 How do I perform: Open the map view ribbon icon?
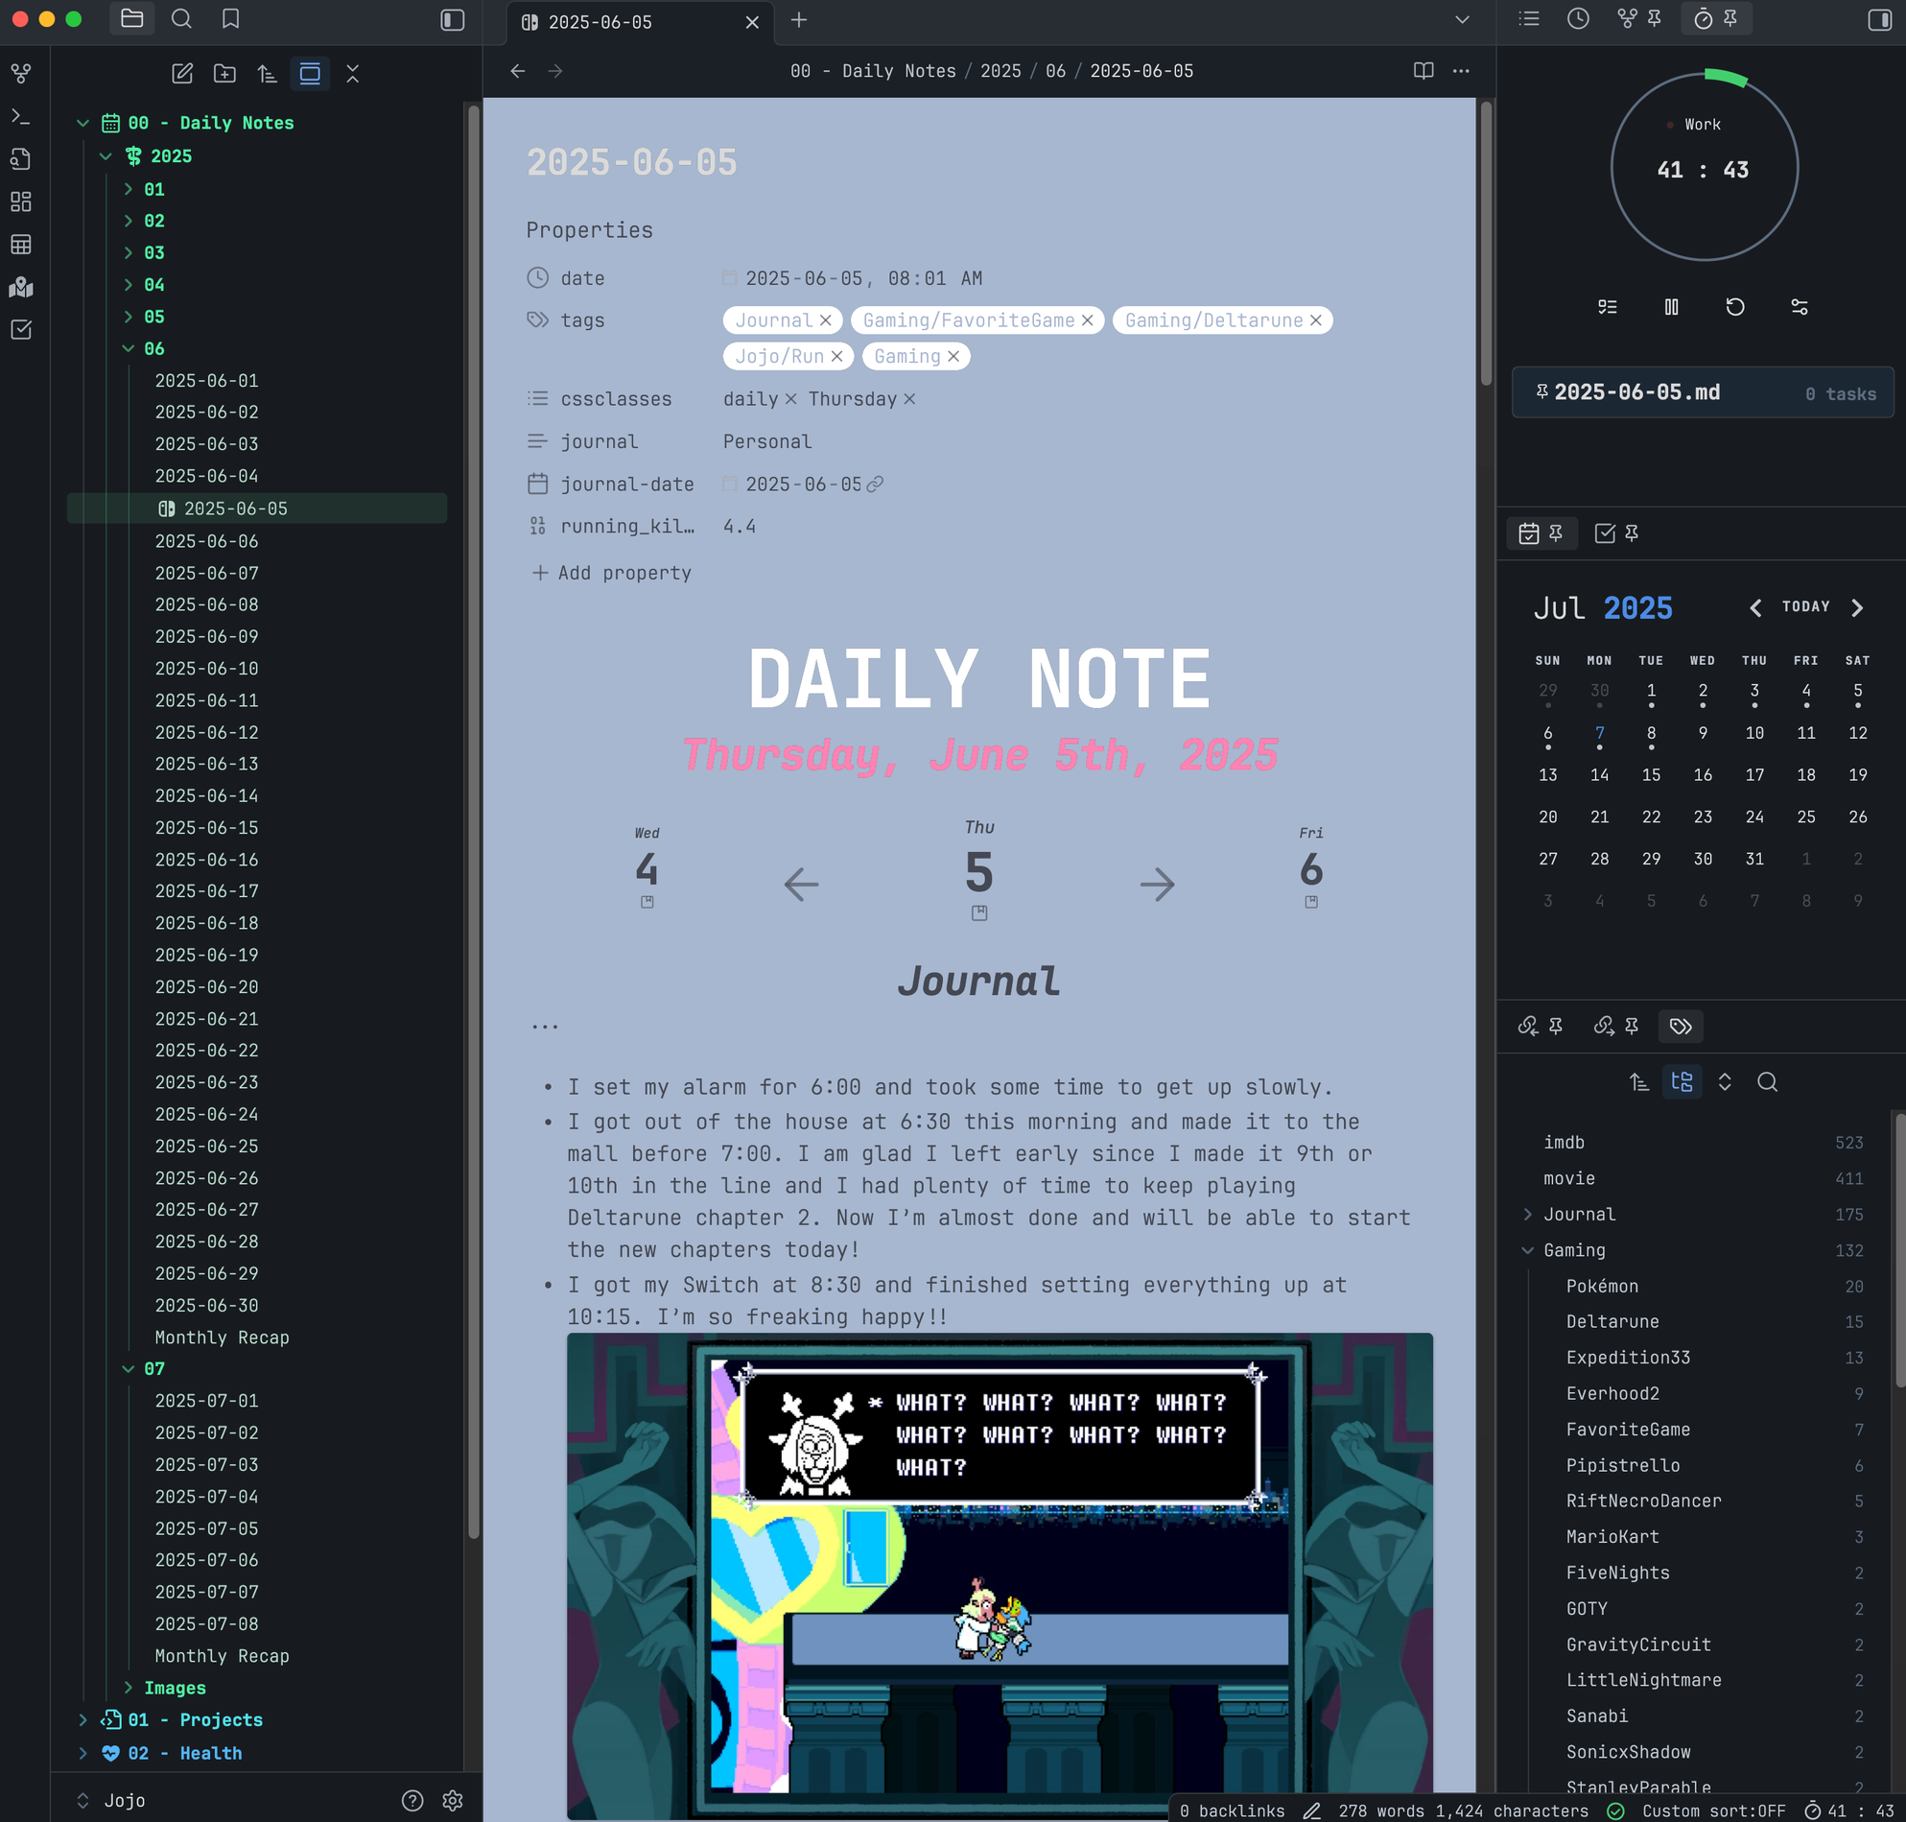pos(21,288)
